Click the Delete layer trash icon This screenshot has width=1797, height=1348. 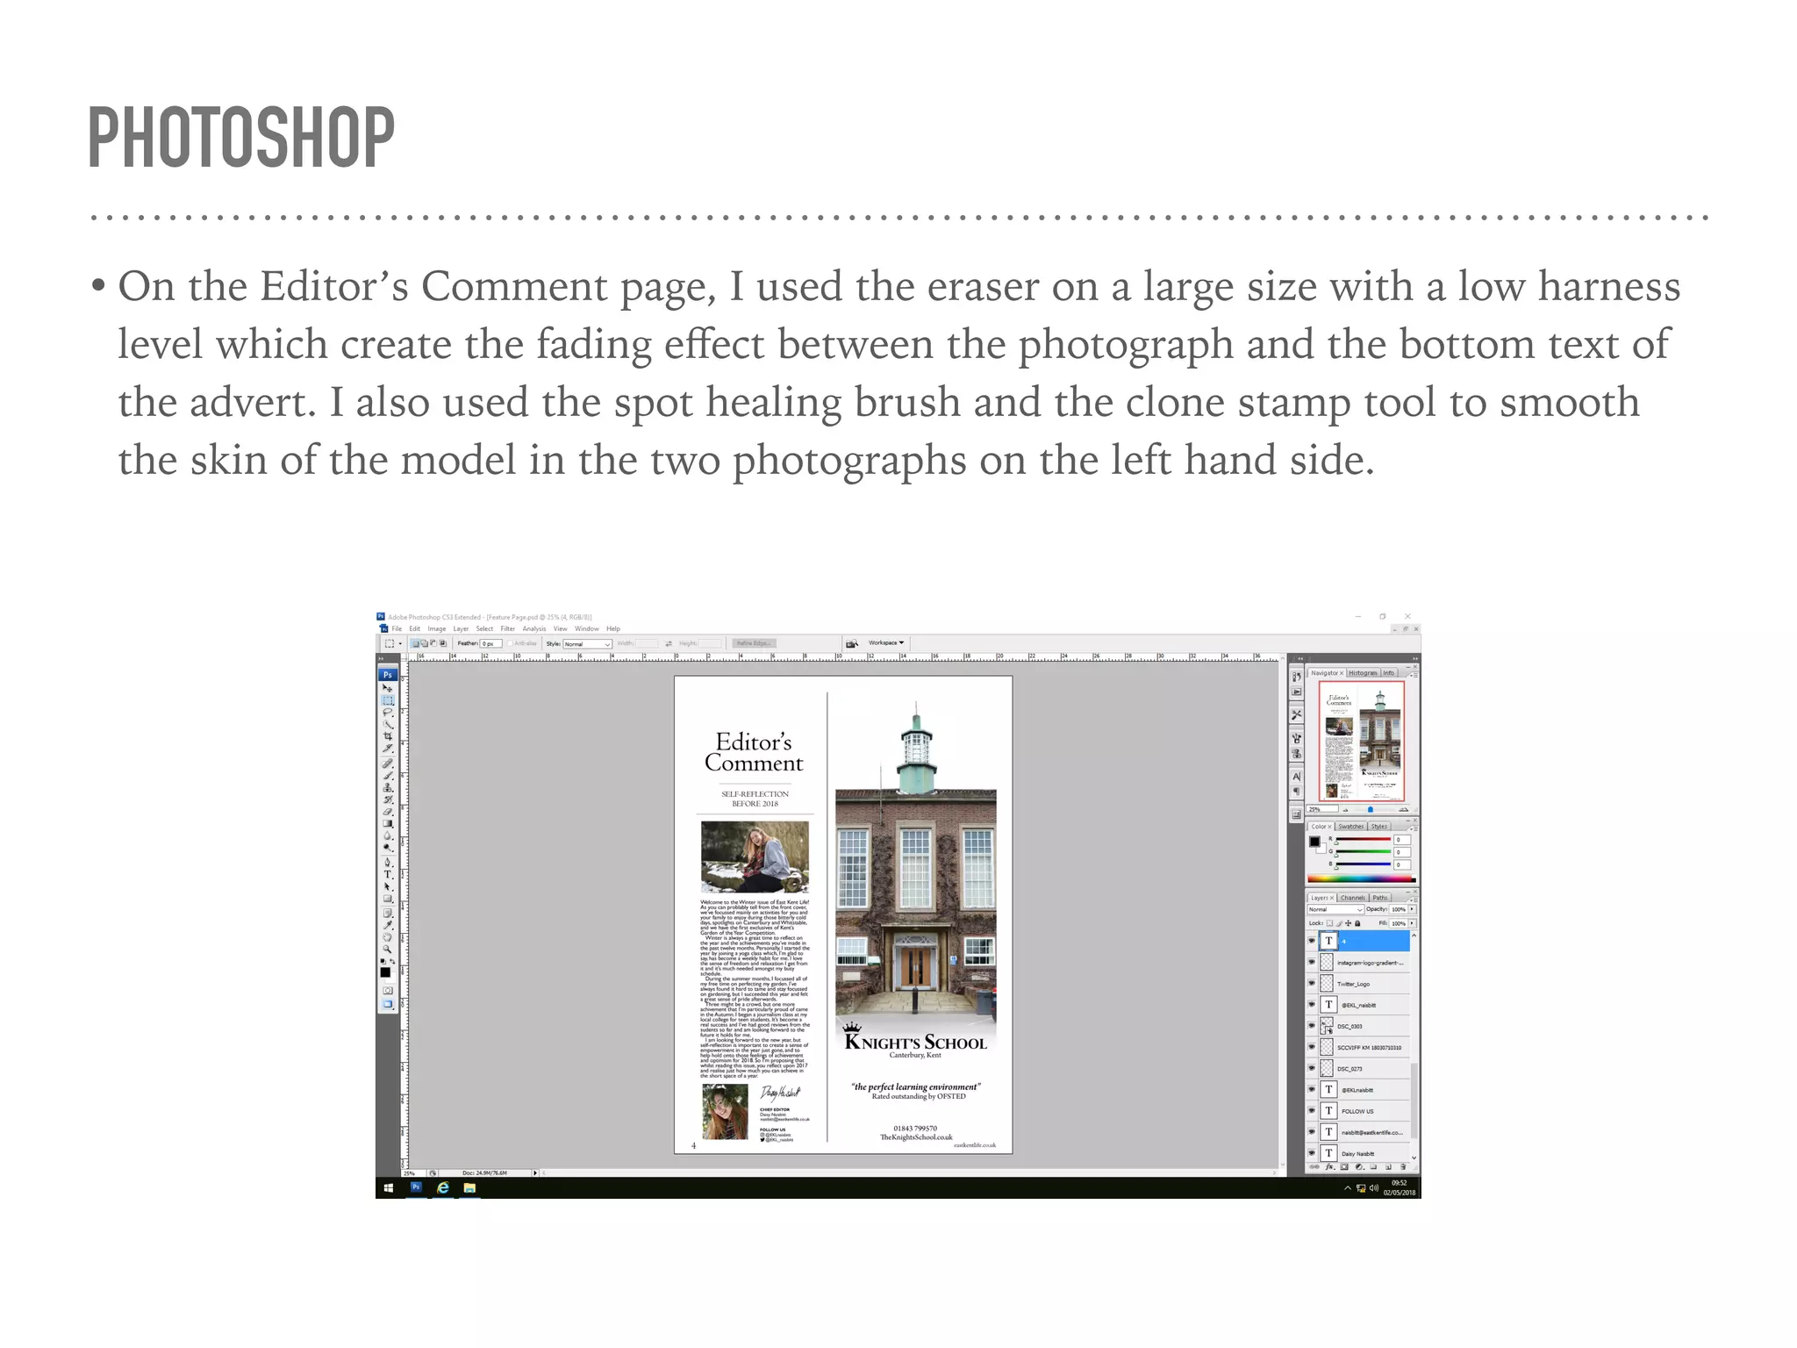[1403, 1167]
